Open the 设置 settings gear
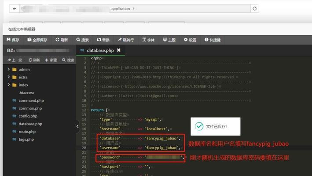The height and width of the screenshot is (176, 312). (x=190, y=40)
